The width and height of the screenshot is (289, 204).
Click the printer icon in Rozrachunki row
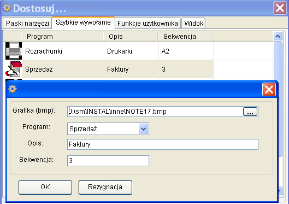point(14,51)
